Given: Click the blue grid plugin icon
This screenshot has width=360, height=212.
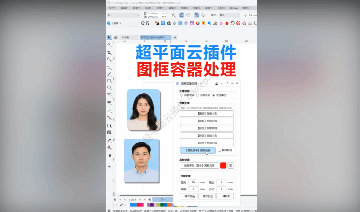Looking at the screenshot, I should pos(163,23).
